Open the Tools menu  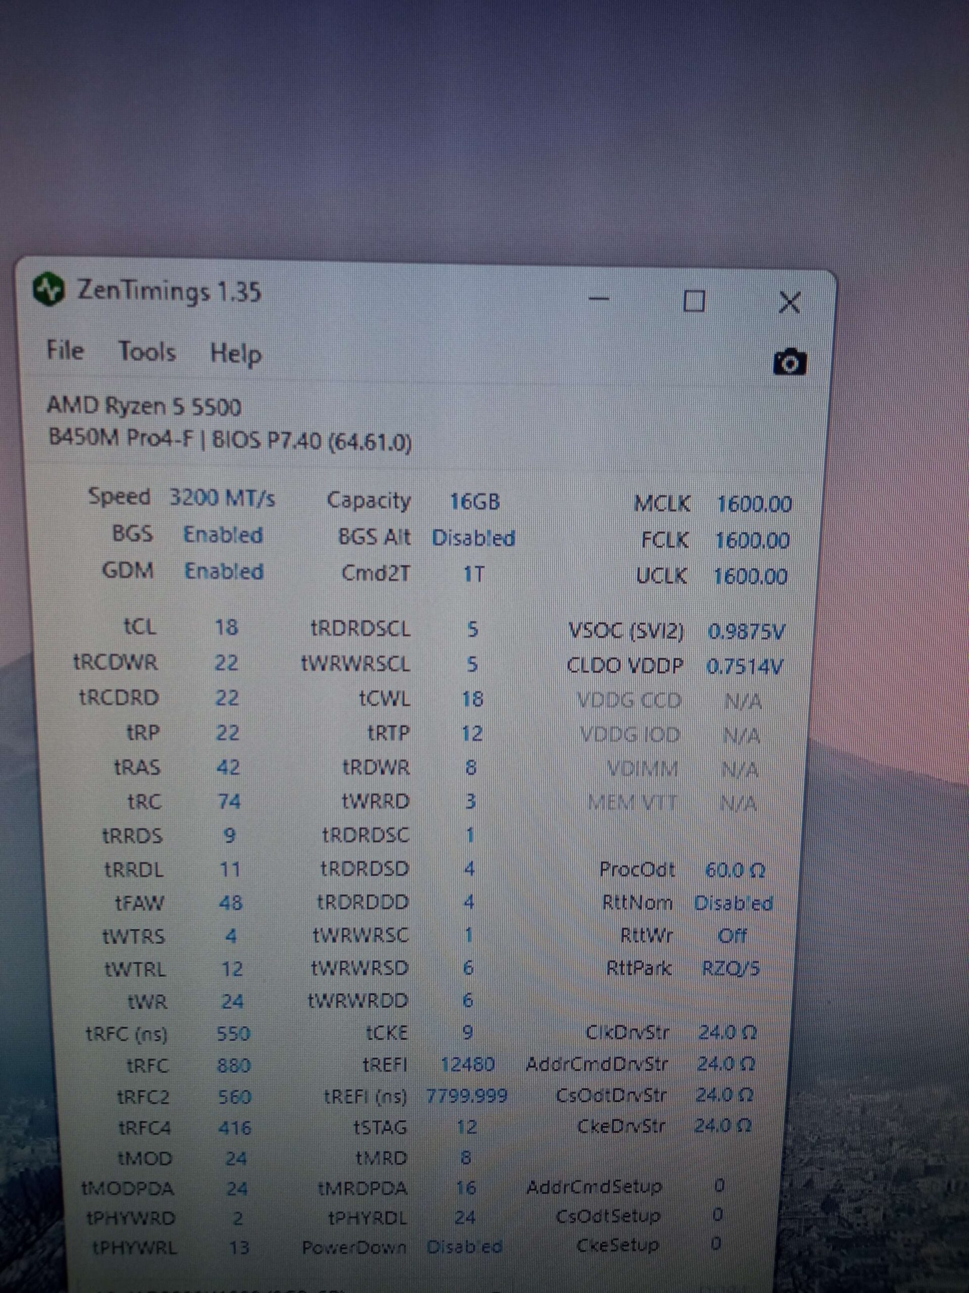(147, 352)
